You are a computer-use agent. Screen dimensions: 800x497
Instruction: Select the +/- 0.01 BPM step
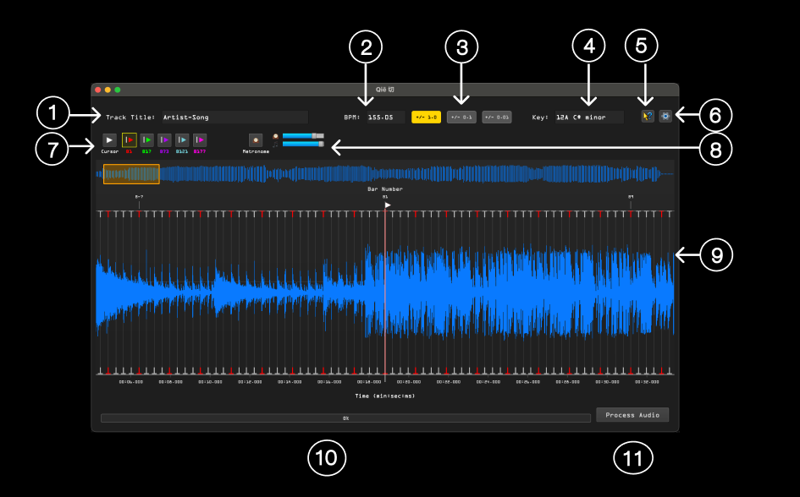point(497,117)
